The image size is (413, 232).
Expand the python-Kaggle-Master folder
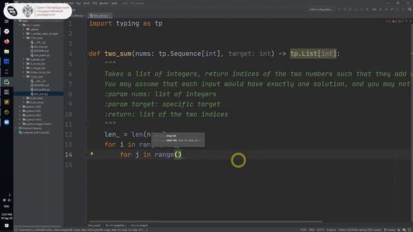[20, 124]
